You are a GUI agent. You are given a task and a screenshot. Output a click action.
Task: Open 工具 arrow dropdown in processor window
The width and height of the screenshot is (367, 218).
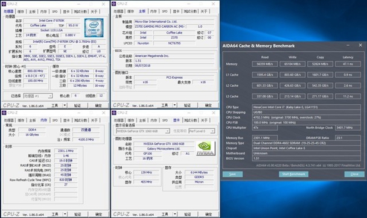tap(65, 105)
